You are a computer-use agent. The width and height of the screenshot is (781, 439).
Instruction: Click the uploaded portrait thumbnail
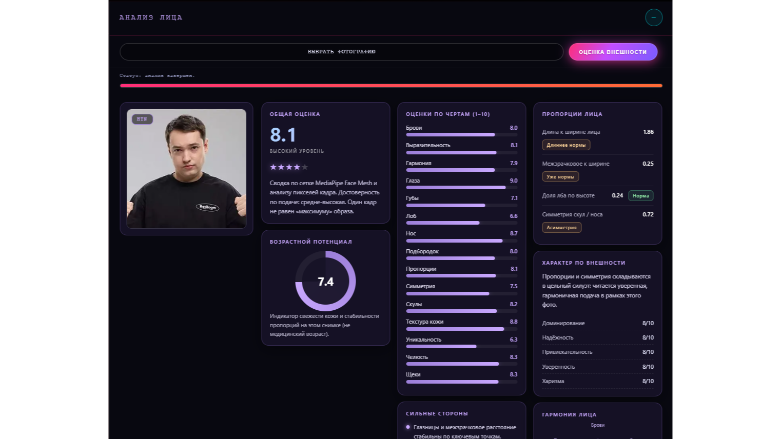pos(186,169)
